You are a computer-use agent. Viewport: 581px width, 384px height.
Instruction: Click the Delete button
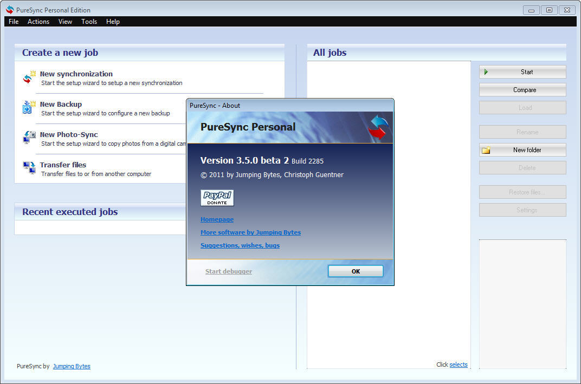522,168
